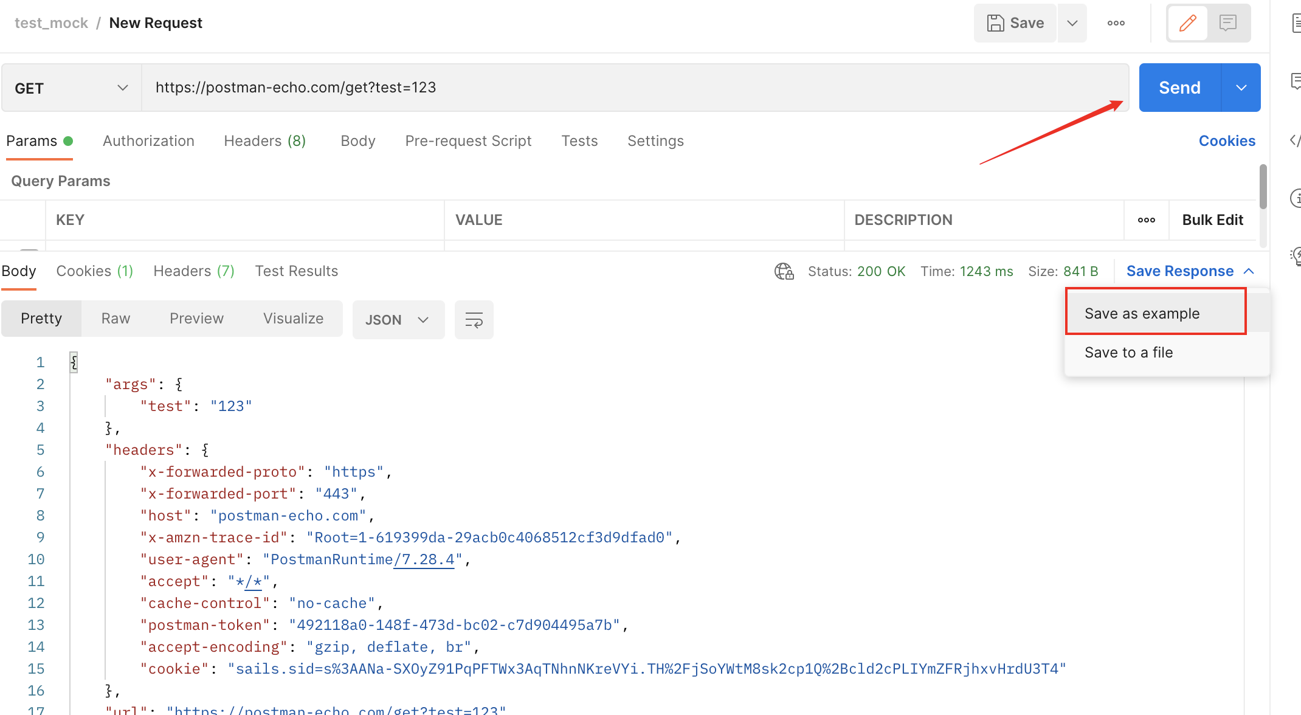
Task: Open the code snippet sidebar icon
Action: click(1295, 140)
